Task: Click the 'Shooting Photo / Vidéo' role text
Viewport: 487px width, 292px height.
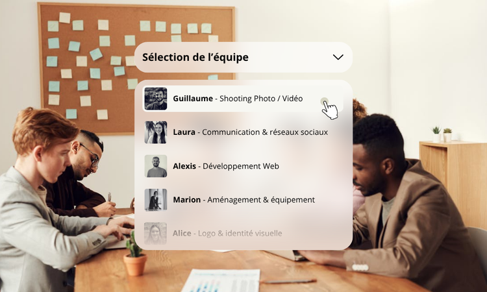Action: [261, 99]
